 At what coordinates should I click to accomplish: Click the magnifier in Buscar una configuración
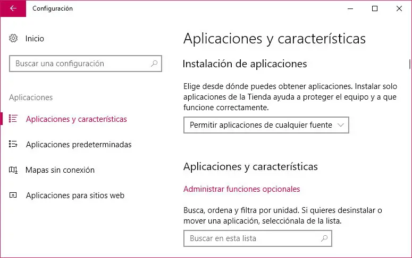(154, 64)
